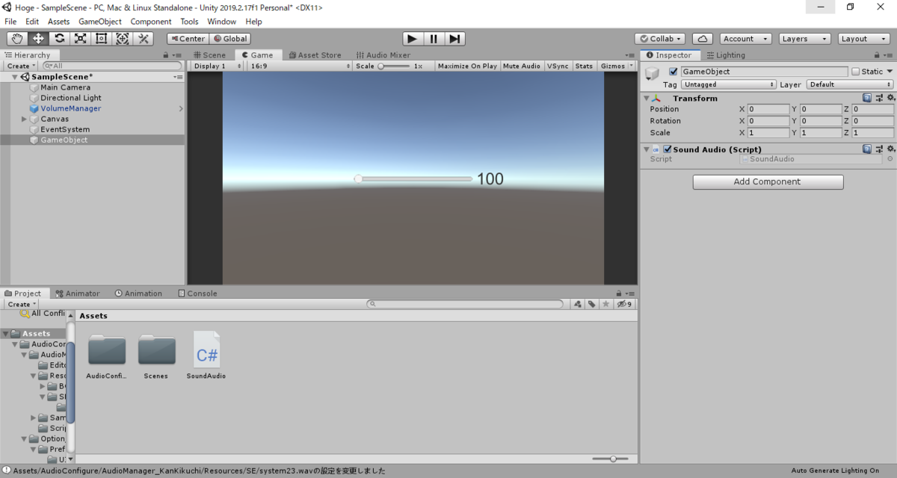
Task: Toggle GameObject active checkbox
Action: [x=673, y=72]
